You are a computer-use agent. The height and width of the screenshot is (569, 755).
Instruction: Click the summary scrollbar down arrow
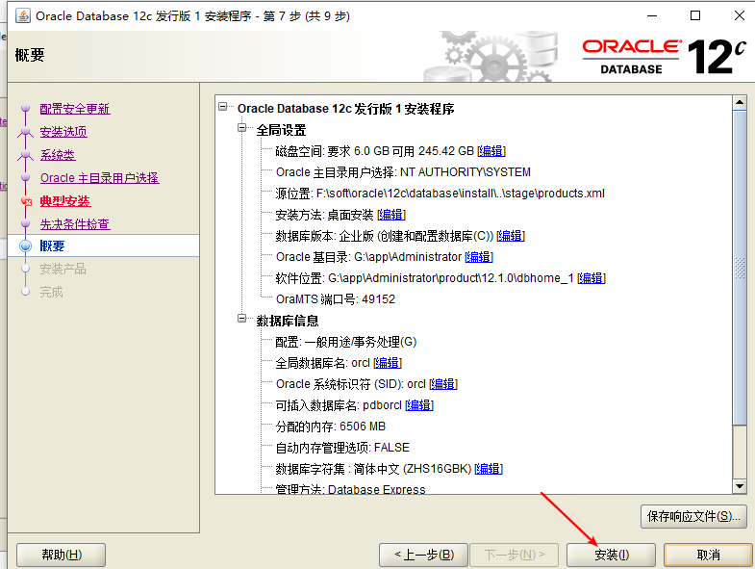740,486
